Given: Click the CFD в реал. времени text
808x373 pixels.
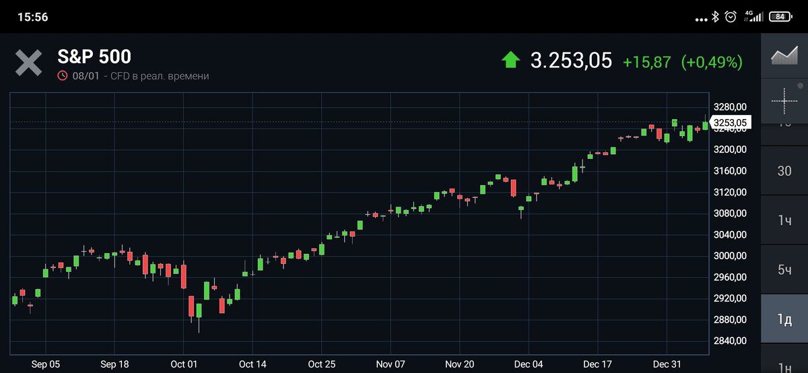Looking at the screenshot, I should tap(161, 76).
